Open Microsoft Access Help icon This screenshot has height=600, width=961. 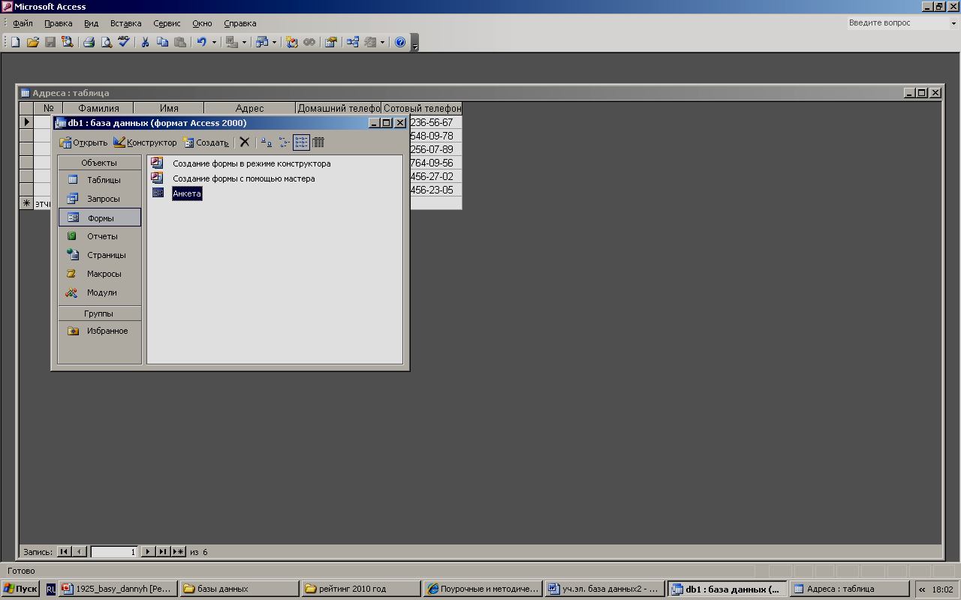point(400,42)
